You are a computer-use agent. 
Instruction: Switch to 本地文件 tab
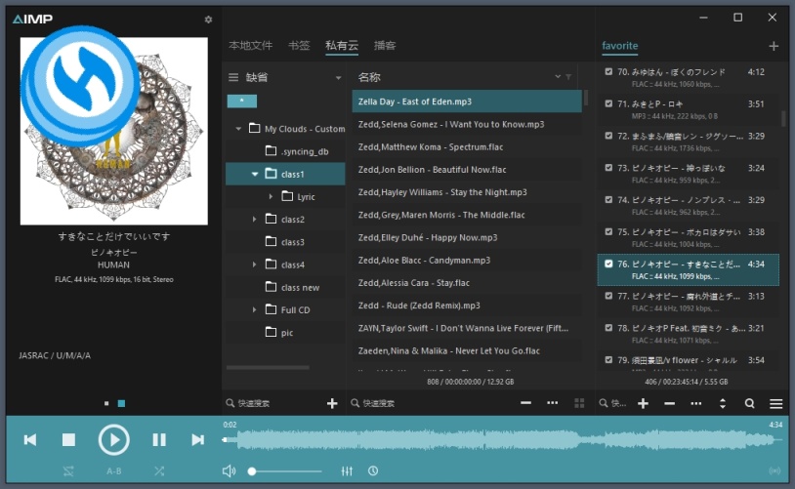[250, 46]
